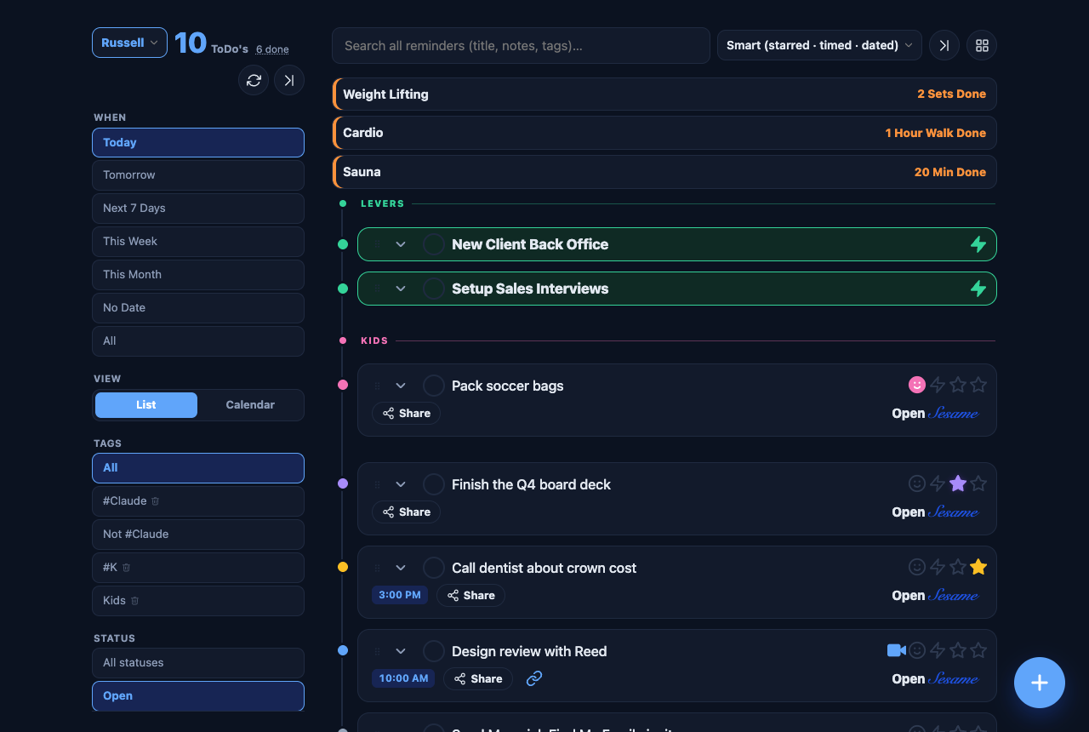The width and height of the screenshot is (1089, 732).
Task: Click lightning bolt on Setup Sales Interviews
Action: [x=978, y=289]
